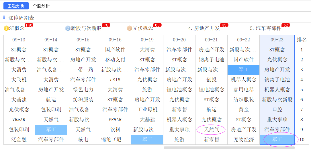Click the 创投 cell

tap(212, 80)
